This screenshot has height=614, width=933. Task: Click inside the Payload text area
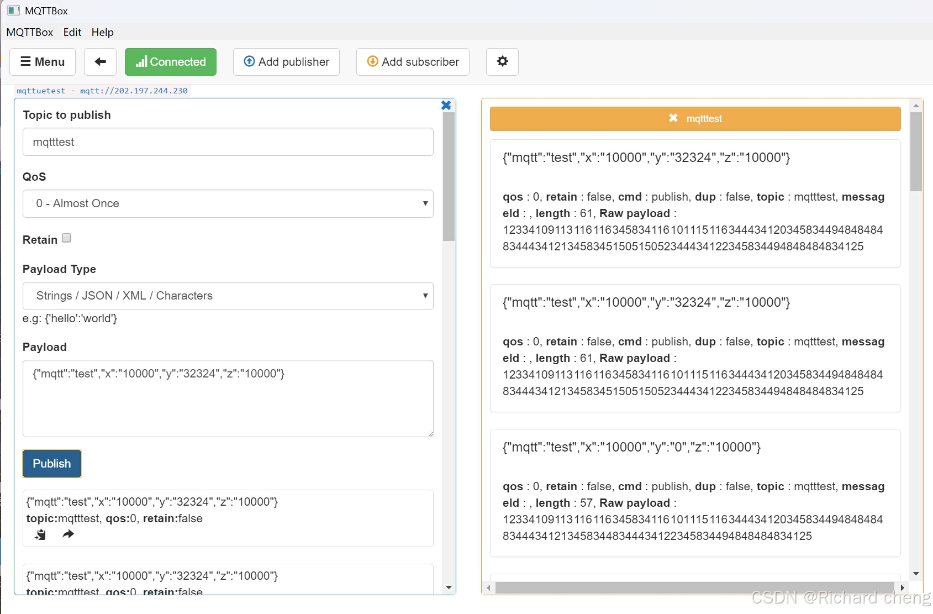pos(228,398)
